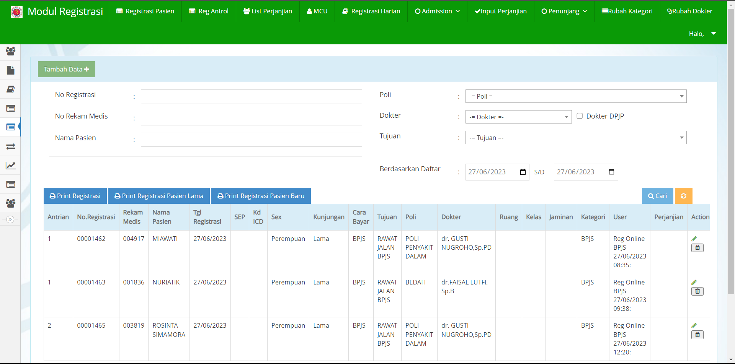735x364 pixels.
Task: Go to the List Perjanjian menu item
Action: tap(268, 11)
